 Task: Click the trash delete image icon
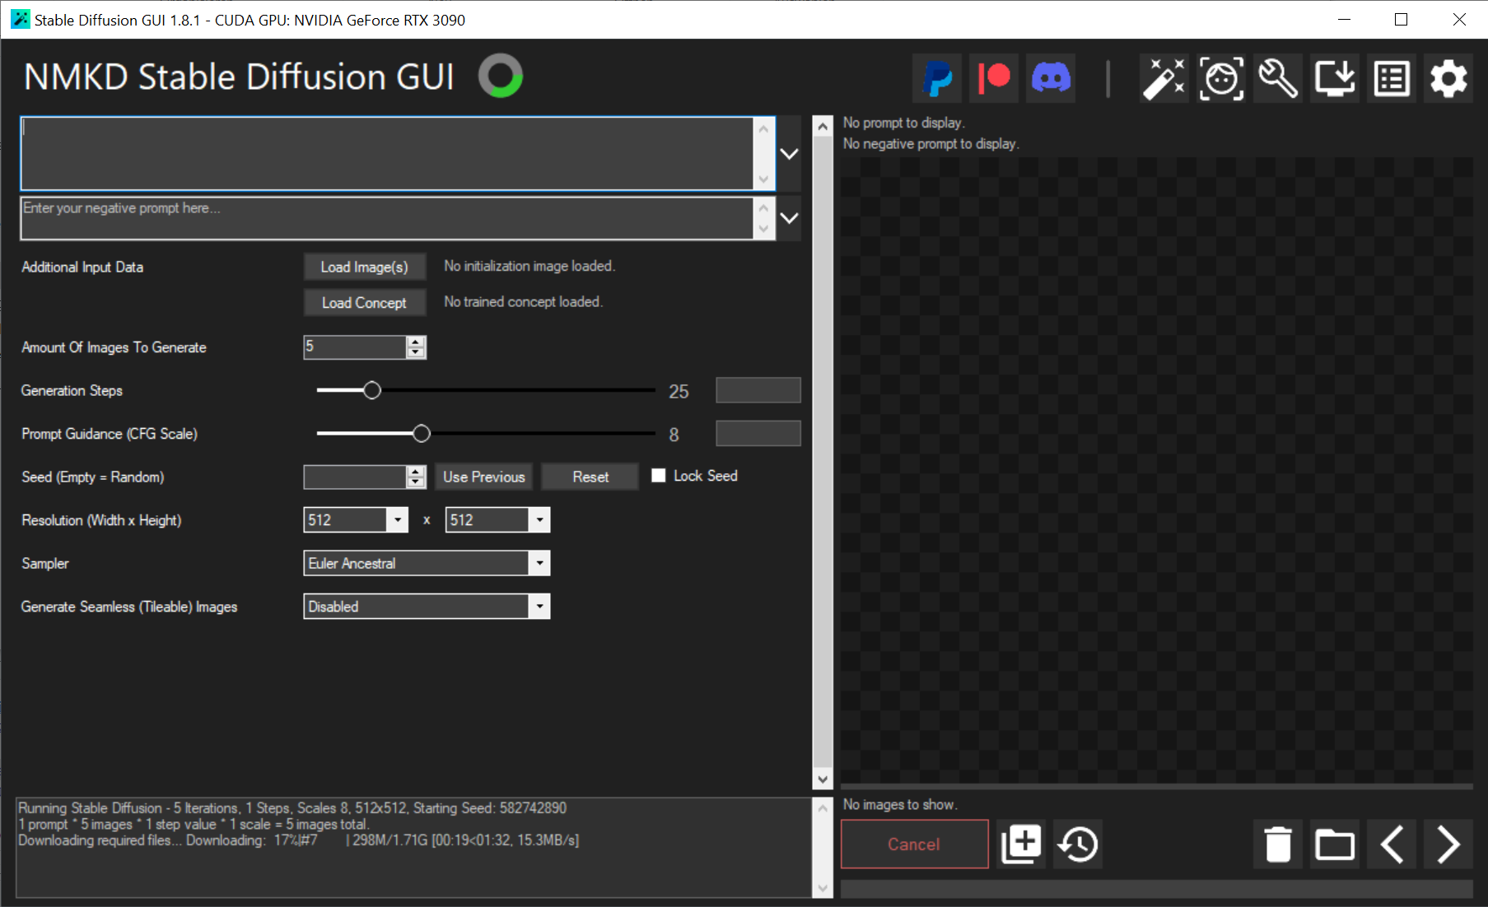click(x=1278, y=844)
